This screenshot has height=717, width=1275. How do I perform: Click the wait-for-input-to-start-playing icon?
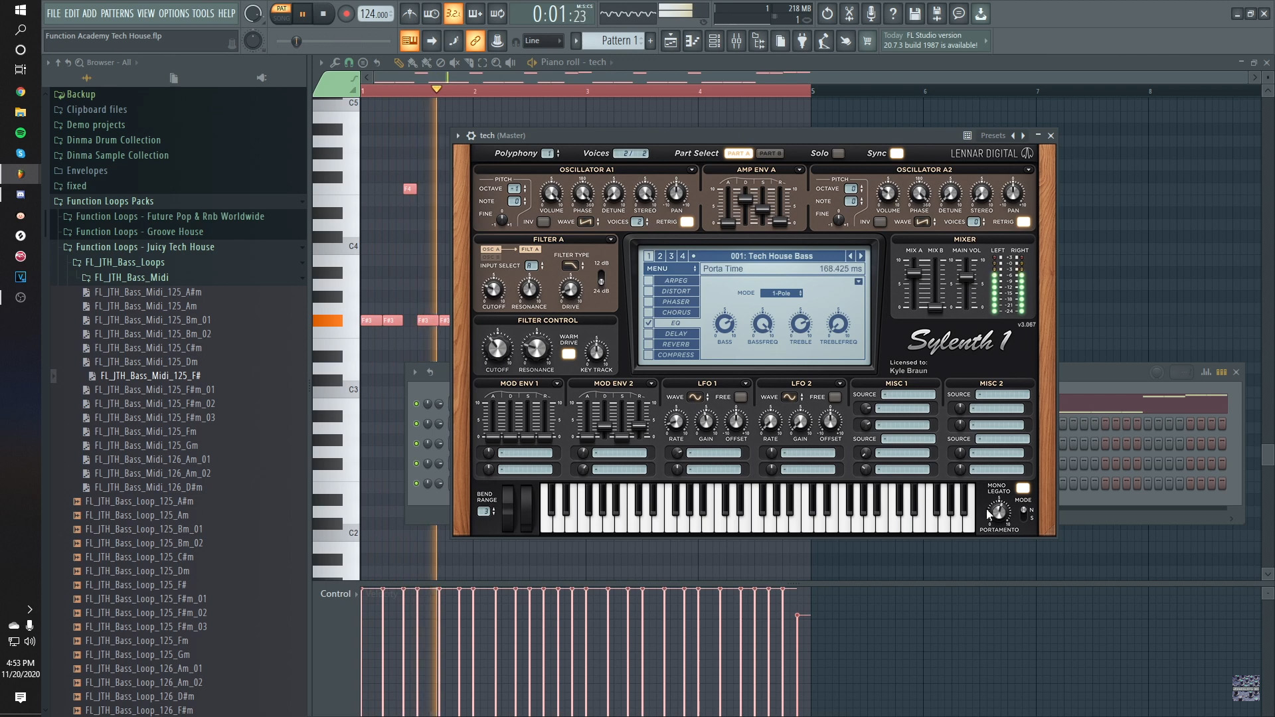(x=432, y=13)
